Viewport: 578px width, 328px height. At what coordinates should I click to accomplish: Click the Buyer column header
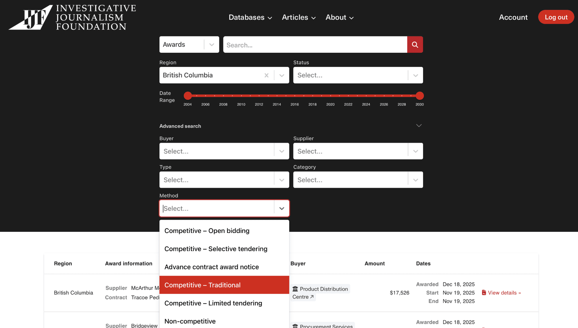click(298, 263)
